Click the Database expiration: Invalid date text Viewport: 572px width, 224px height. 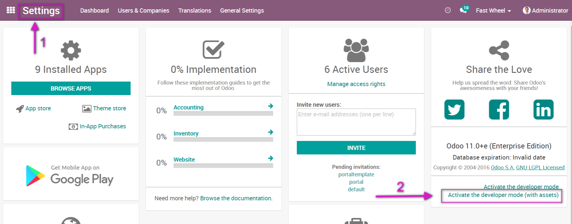pos(499,157)
